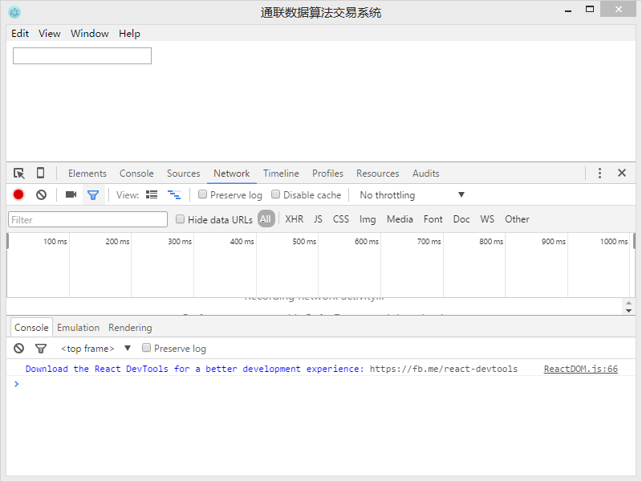Filter requests by JS type
The height and width of the screenshot is (482, 642).
point(318,219)
